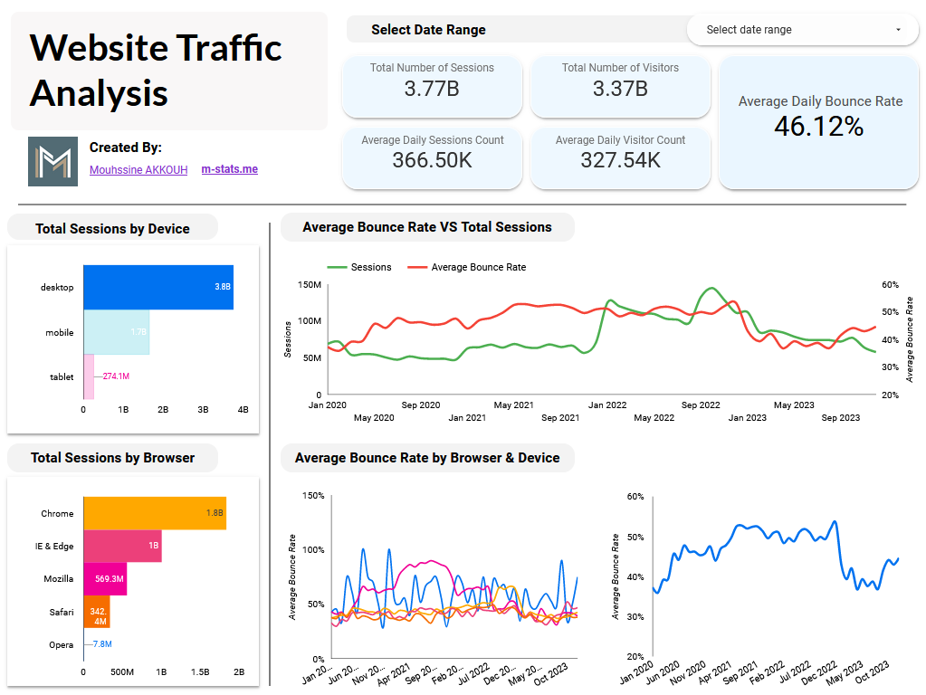926x695 pixels.
Task: Toggle the Sessions legend item
Action: (360, 267)
